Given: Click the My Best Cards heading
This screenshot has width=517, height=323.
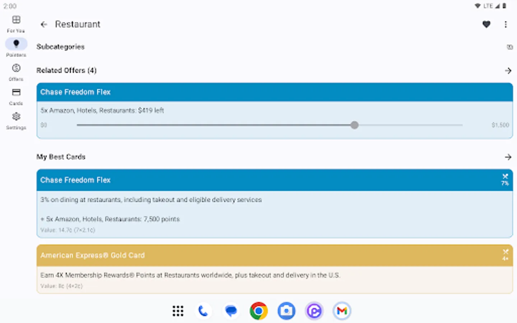Looking at the screenshot, I should click(61, 157).
